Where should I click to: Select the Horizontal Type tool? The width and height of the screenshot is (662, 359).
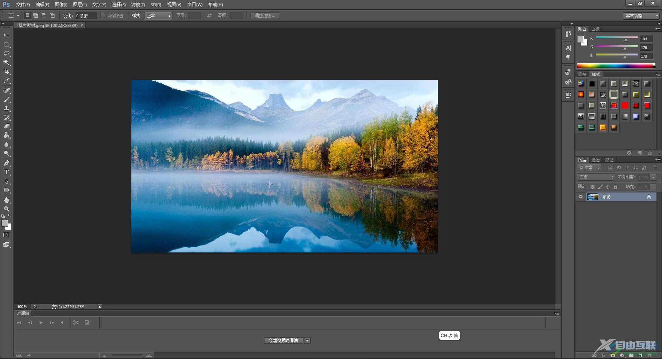[7, 172]
